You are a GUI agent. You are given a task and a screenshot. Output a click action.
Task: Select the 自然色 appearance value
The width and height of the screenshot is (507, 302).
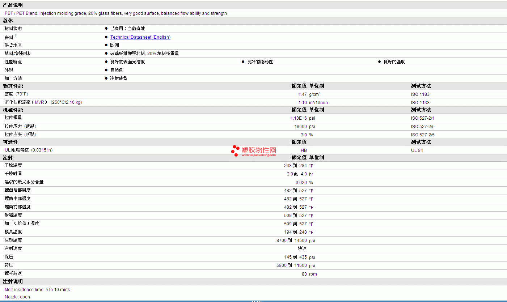coord(117,70)
